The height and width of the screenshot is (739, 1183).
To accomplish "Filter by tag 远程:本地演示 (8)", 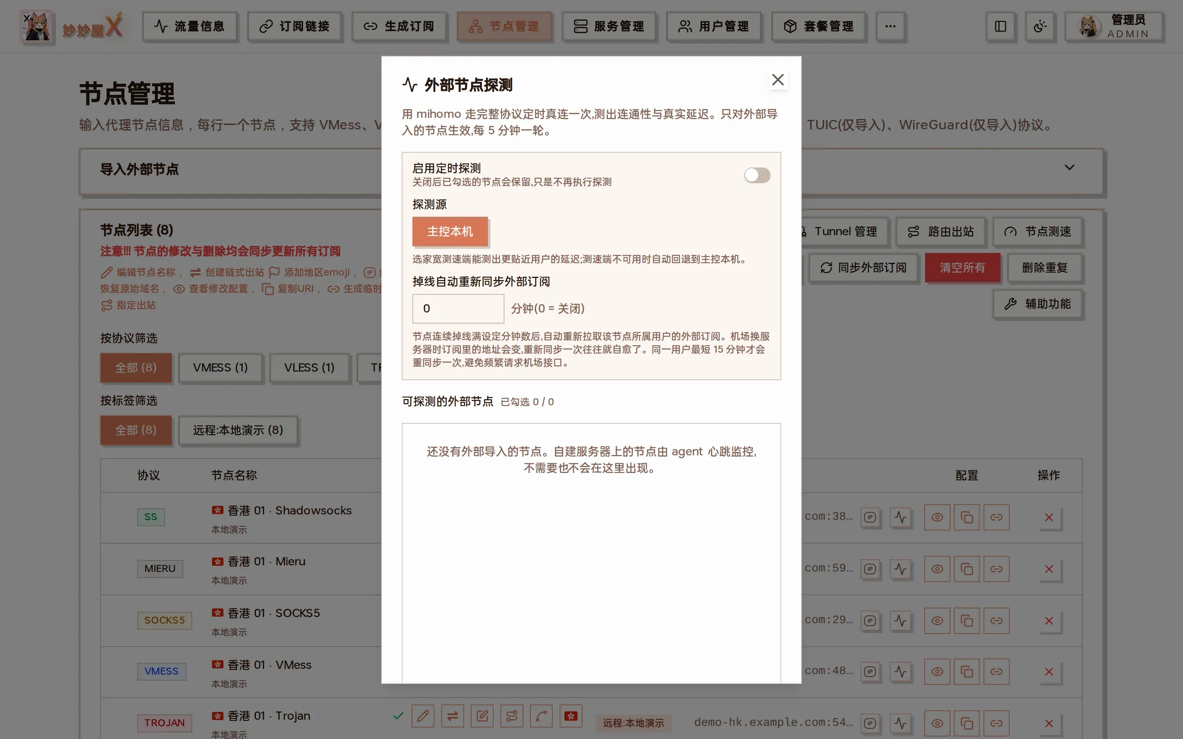I will [238, 430].
